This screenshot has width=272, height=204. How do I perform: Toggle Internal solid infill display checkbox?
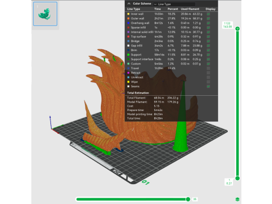point(209,32)
